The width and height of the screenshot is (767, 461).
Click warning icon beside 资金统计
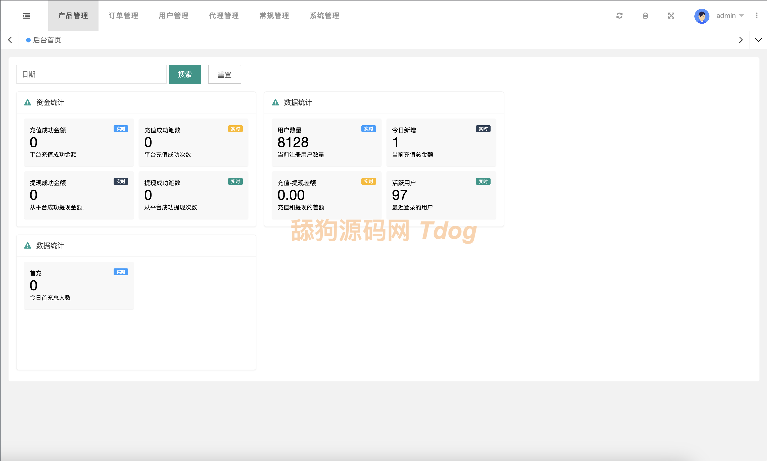[x=28, y=102]
